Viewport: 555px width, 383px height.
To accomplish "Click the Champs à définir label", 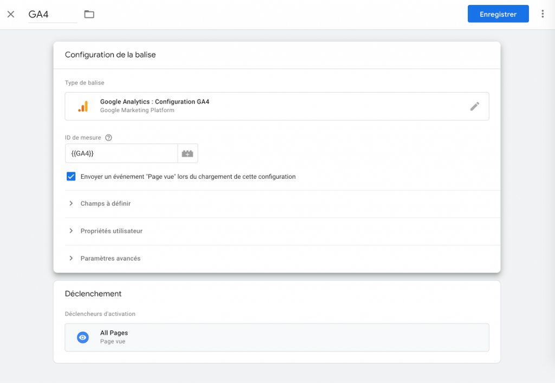I will point(106,203).
